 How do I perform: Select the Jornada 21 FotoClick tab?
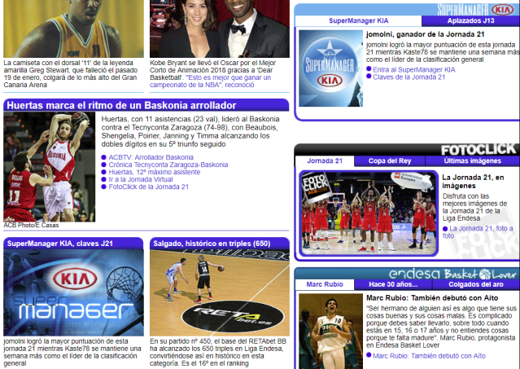(x=325, y=161)
